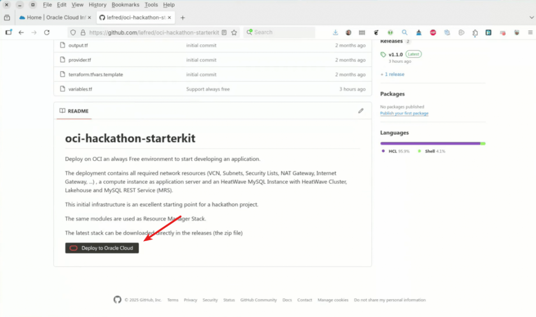Open the output.tf file
The image size is (536, 317).
tap(78, 45)
